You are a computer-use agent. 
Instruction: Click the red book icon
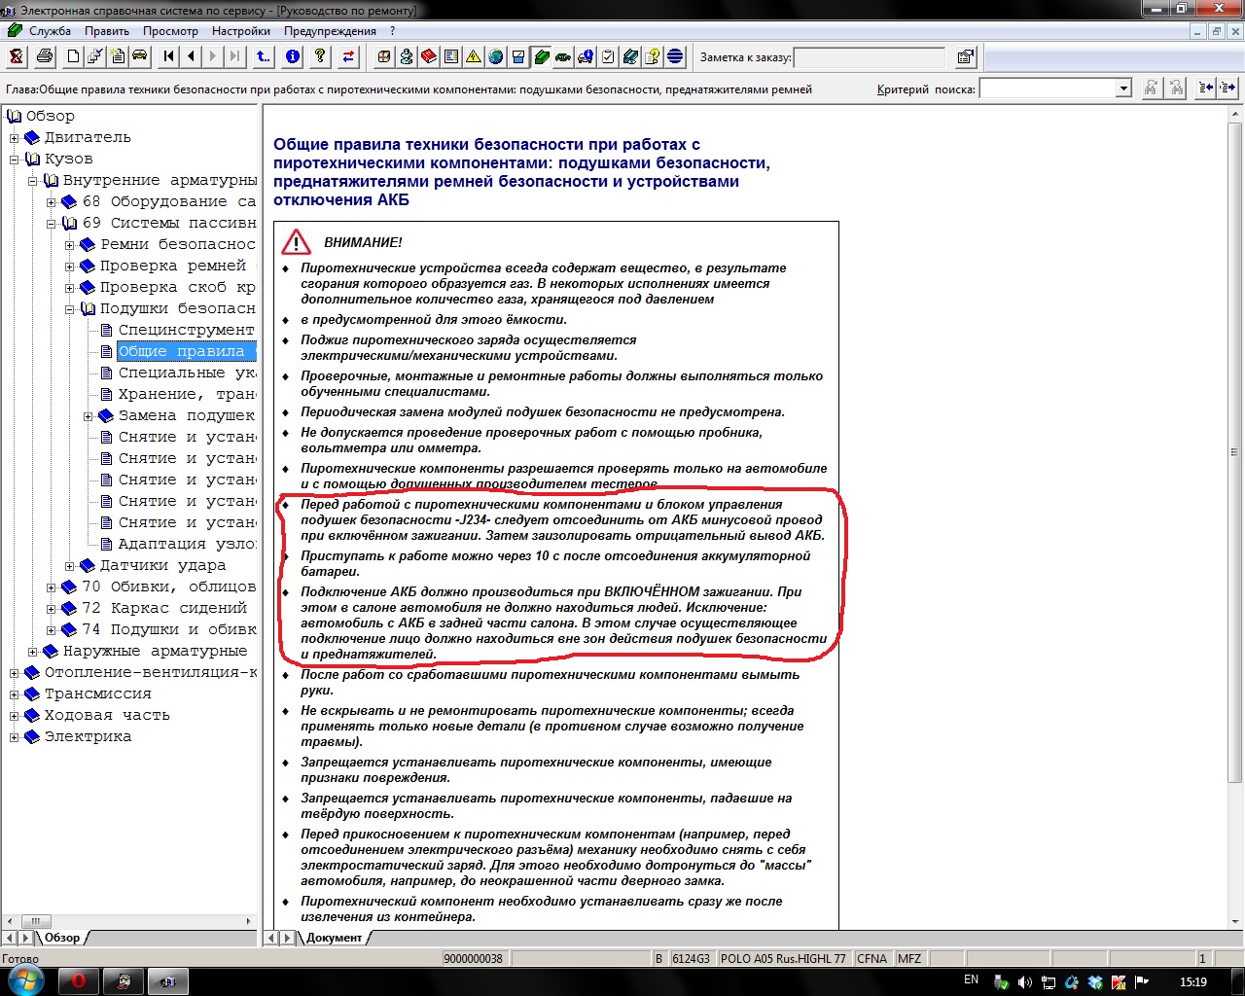(429, 56)
